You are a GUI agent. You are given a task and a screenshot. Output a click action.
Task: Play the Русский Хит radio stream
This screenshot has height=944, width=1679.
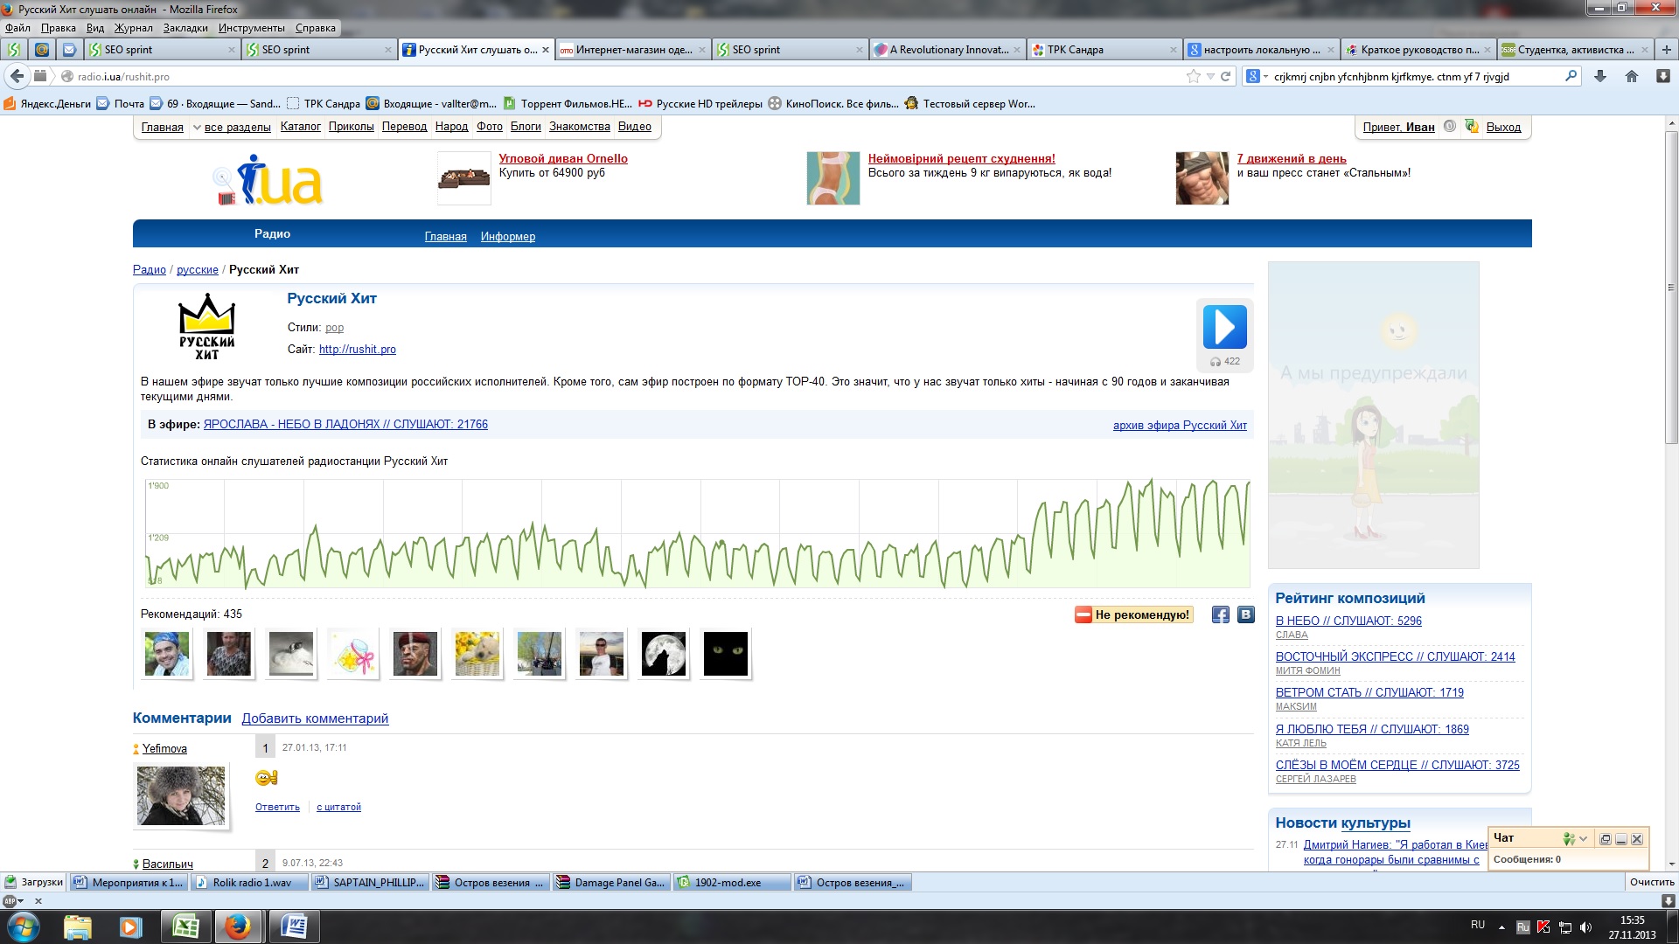point(1224,327)
